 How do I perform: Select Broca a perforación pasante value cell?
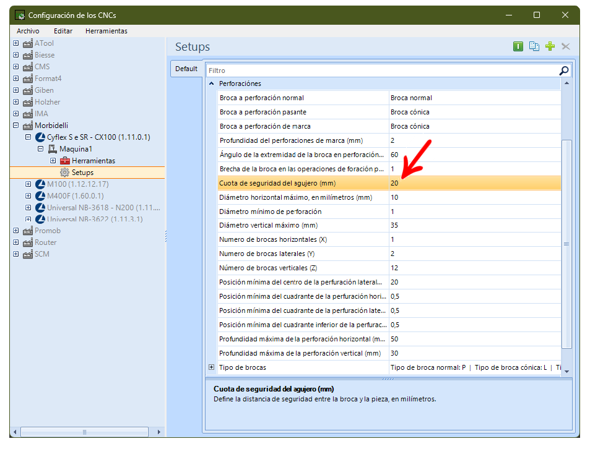point(474,112)
